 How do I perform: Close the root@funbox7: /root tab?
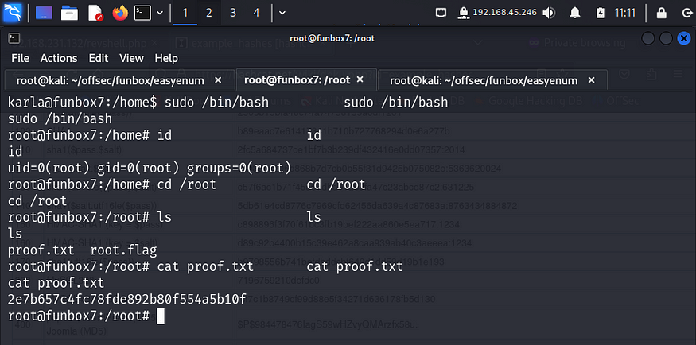pyautogui.click(x=360, y=79)
